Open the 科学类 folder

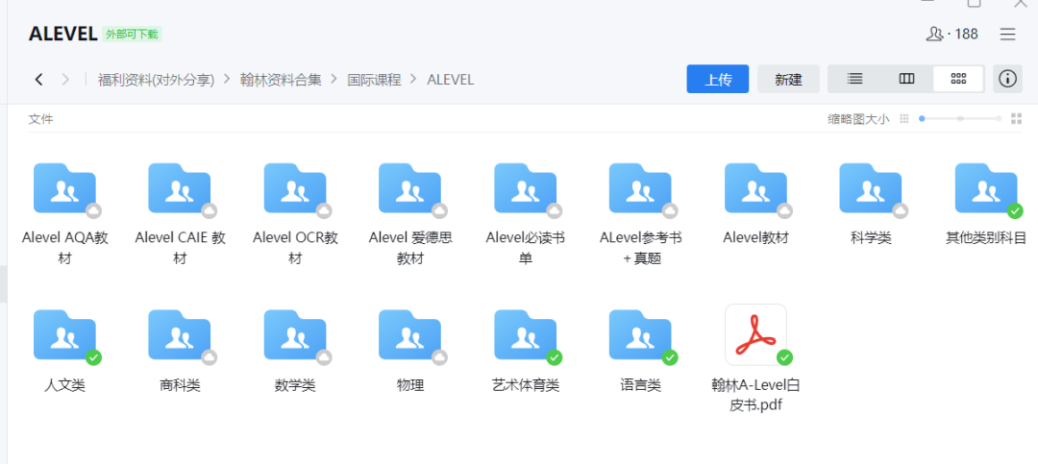(871, 188)
